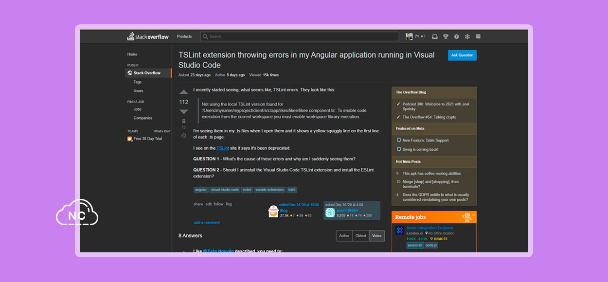This screenshot has height=282, width=608.
Task: Open @Tuấn Nguyễn mention in answer
Action: click(x=218, y=251)
